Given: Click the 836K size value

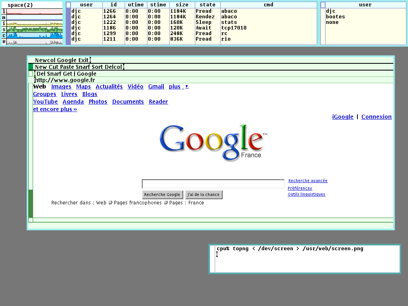Looking at the screenshot, I should 177,39.
